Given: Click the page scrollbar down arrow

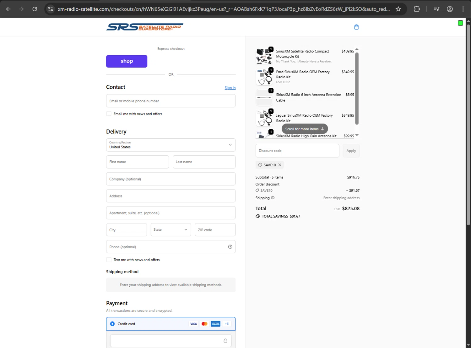Looking at the screenshot, I should click(x=468, y=345).
